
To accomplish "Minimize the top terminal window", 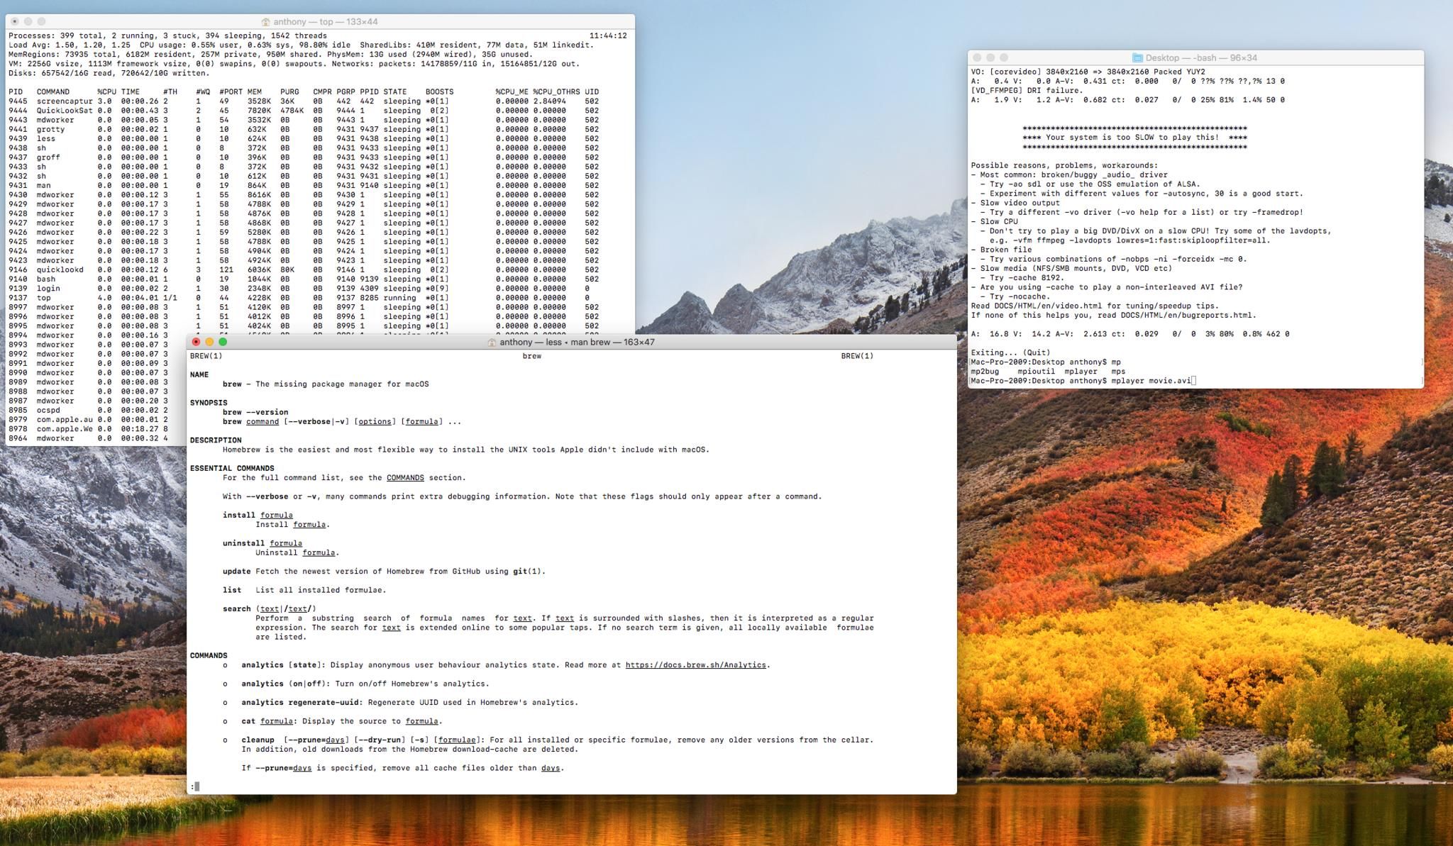I will [28, 21].
